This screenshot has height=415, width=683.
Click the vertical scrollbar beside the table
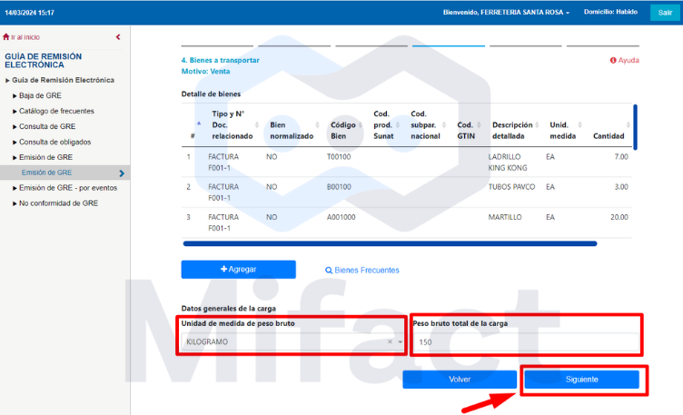pyautogui.click(x=635, y=127)
